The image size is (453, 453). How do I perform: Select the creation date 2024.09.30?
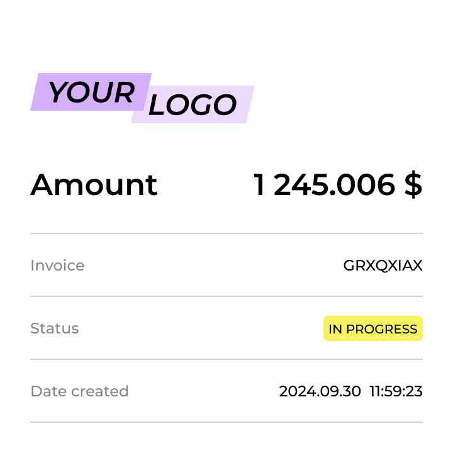320,391
